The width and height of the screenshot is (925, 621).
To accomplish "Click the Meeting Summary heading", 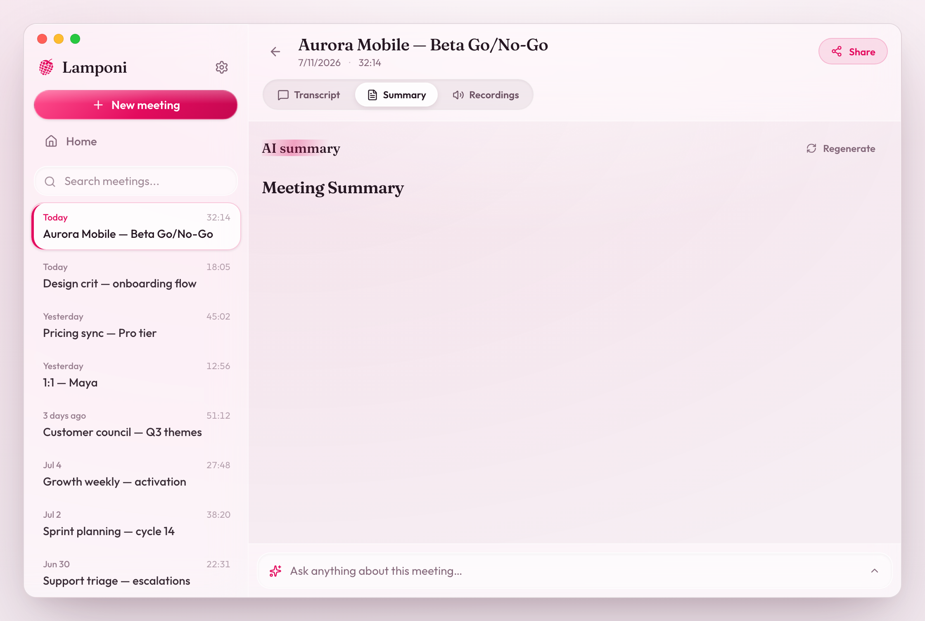I will (333, 188).
